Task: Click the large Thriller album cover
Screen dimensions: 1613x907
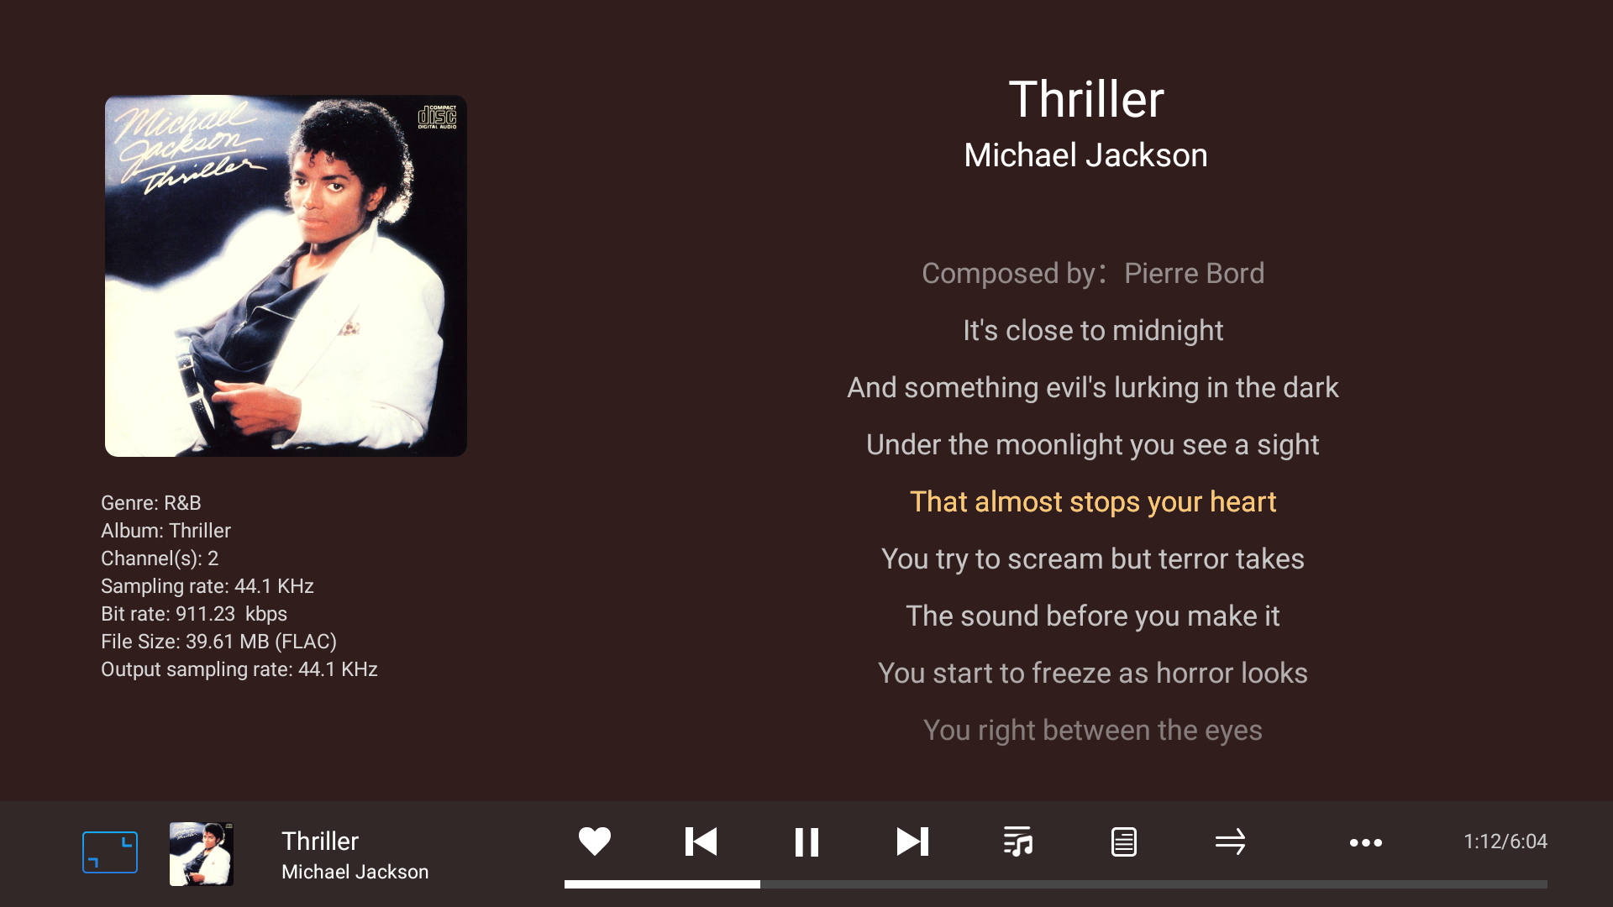Action: (x=286, y=275)
